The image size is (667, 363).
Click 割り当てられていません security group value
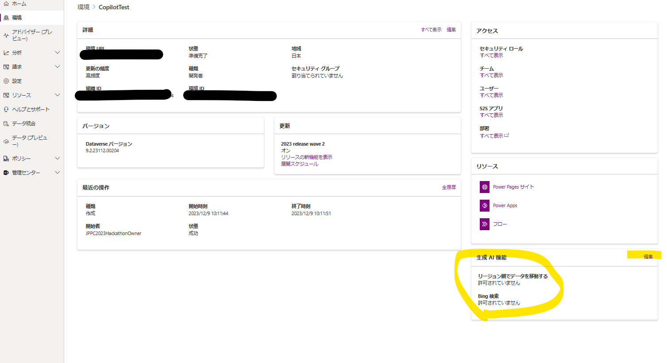click(x=317, y=76)
